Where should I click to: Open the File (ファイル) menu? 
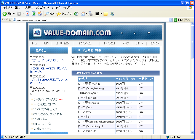pos(7,8)
